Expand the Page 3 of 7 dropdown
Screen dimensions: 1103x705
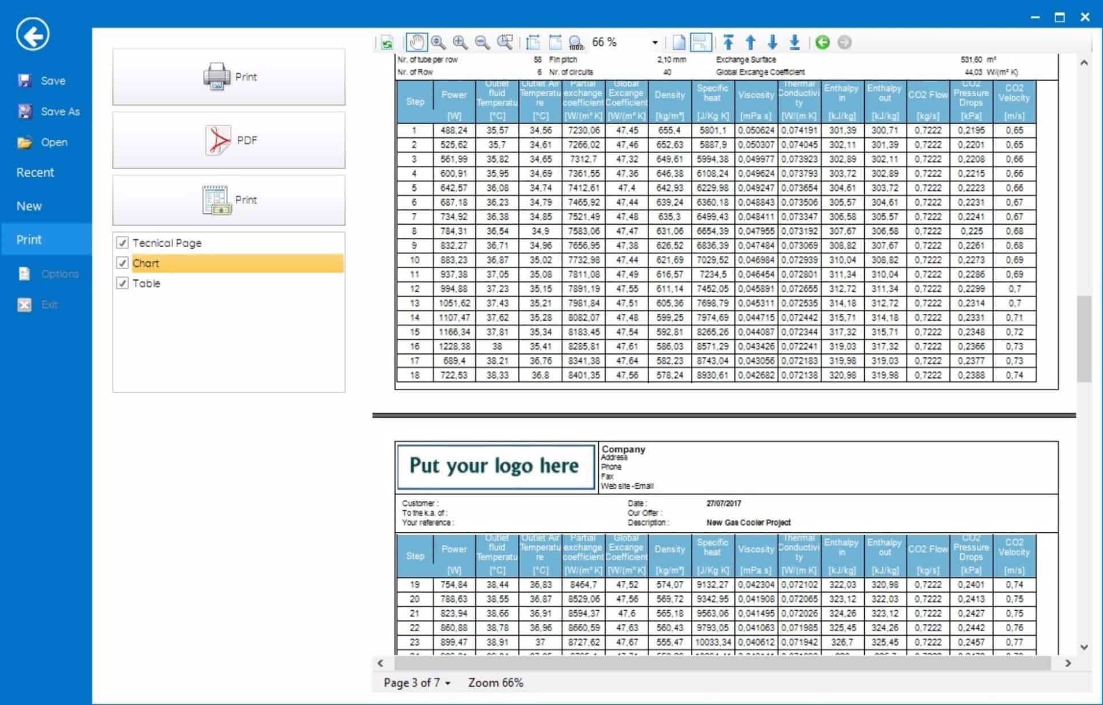coord(447,683)
